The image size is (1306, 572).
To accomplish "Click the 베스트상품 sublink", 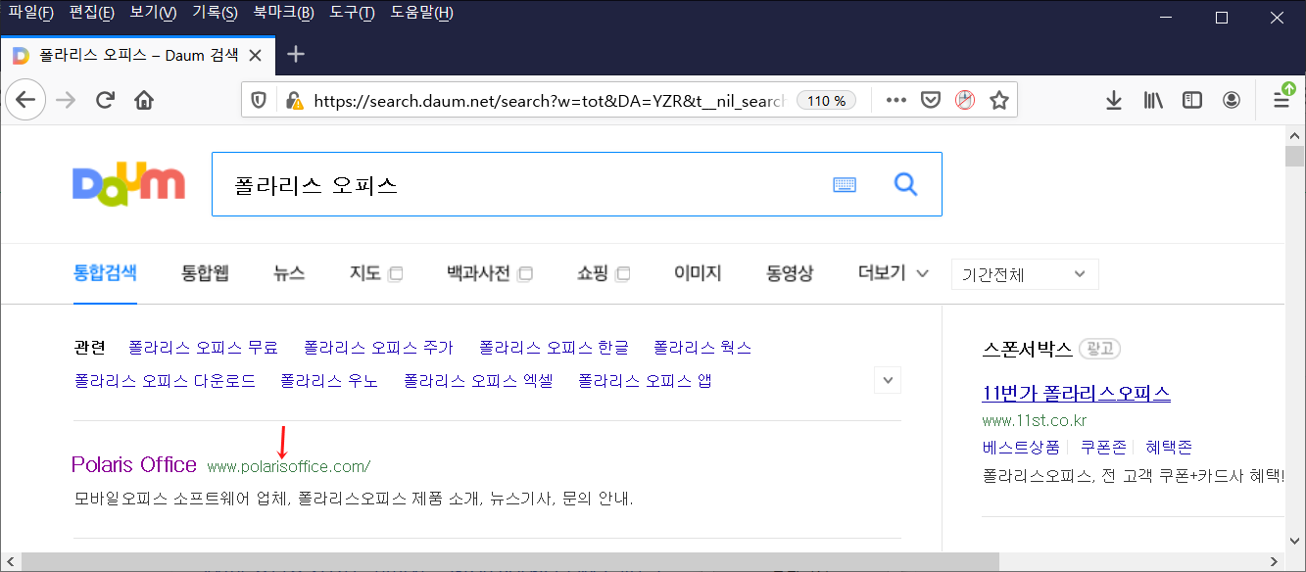I will coord(1021,447).
